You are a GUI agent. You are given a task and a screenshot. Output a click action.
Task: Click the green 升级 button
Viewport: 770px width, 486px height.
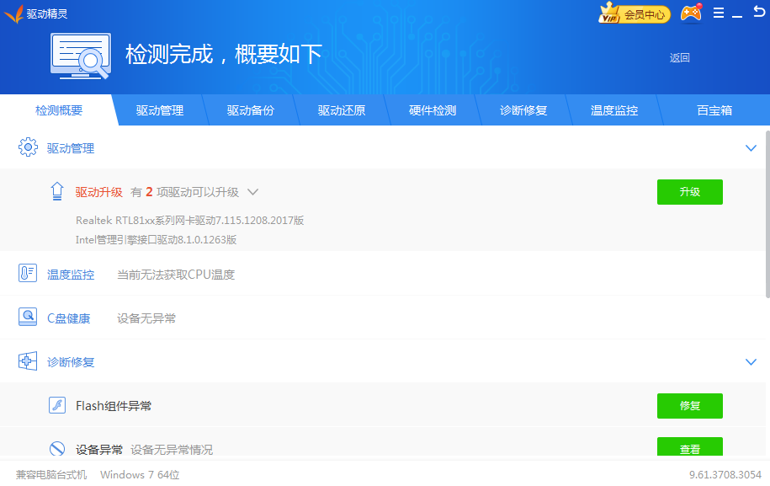690,192
